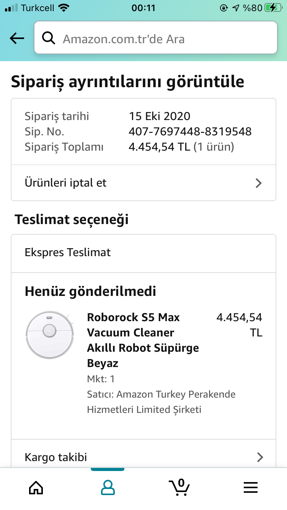Tap the 00:11 clock in status bar

(143, 8)
